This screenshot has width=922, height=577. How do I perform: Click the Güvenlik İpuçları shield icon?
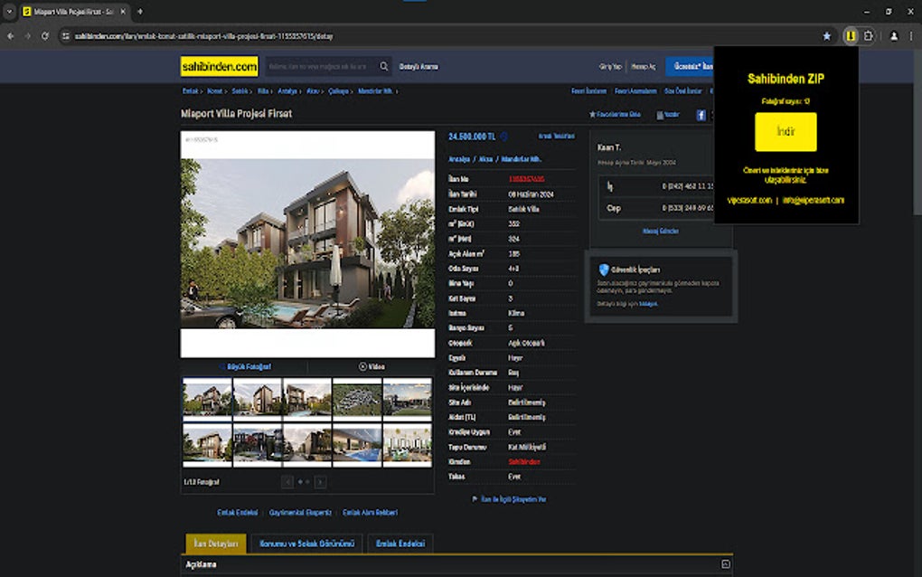click(603, 270)
